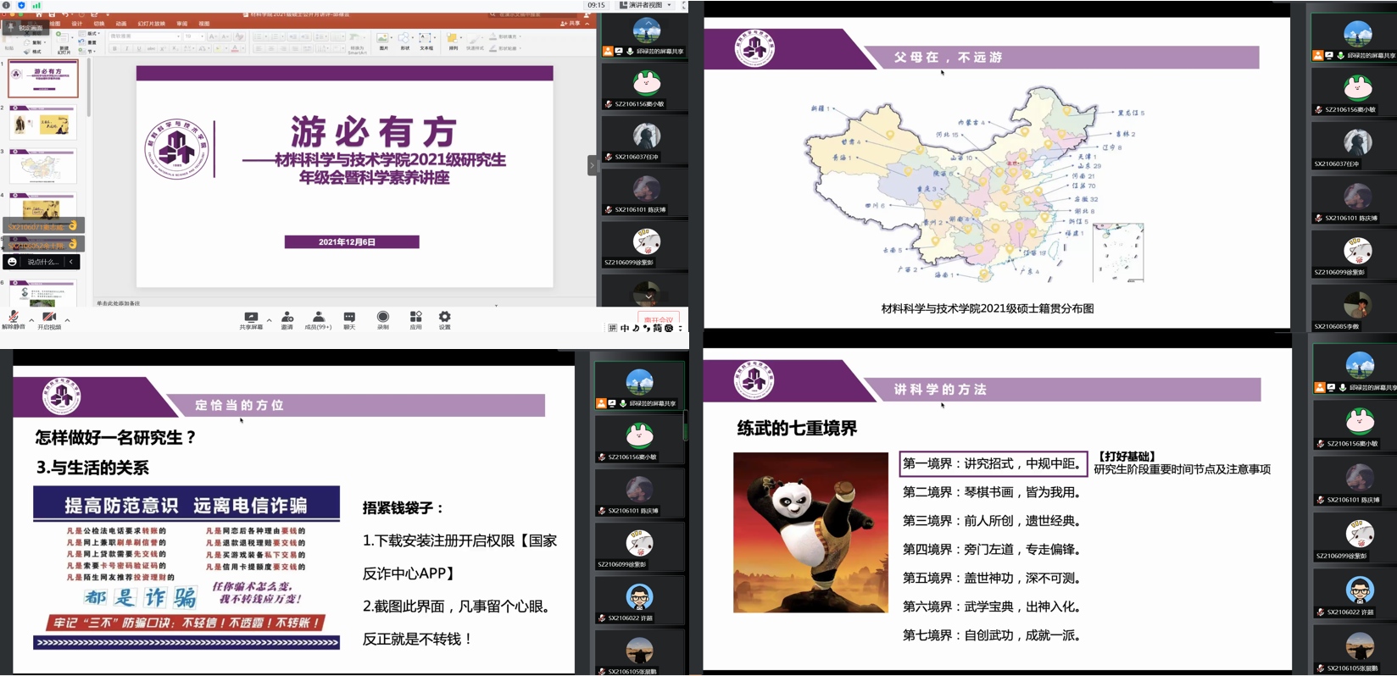The image size is (1397, 676).
Task: Click the 离开会议 leave meeting button
Action: [658, 320]
